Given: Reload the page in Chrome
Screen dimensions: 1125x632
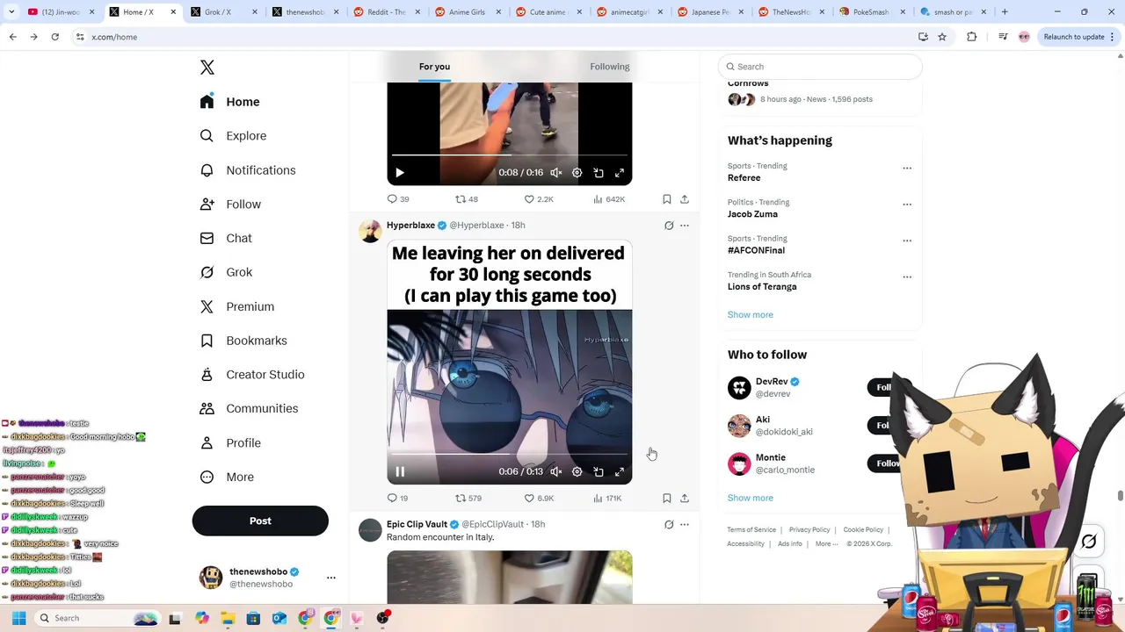Looking at the screenshot, I should coord(54,37).
